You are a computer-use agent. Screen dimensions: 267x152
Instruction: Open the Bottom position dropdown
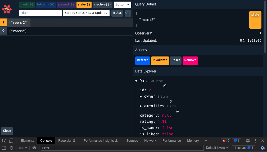[x=123, y=4]
